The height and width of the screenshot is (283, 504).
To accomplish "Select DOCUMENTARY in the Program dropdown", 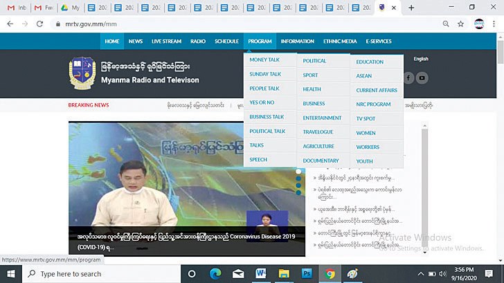I will (321, 161).
